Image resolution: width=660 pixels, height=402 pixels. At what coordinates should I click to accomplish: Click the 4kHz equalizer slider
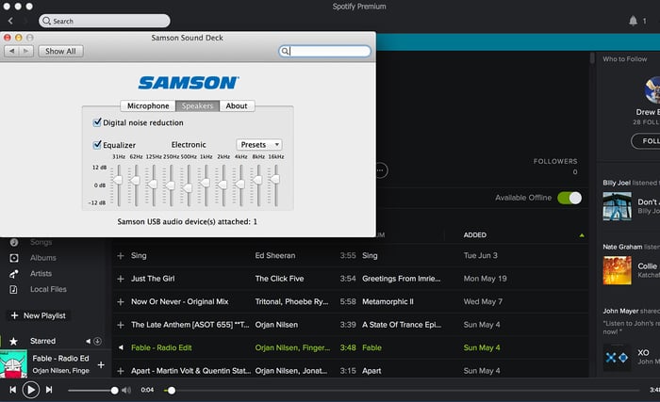coord(240,184)
